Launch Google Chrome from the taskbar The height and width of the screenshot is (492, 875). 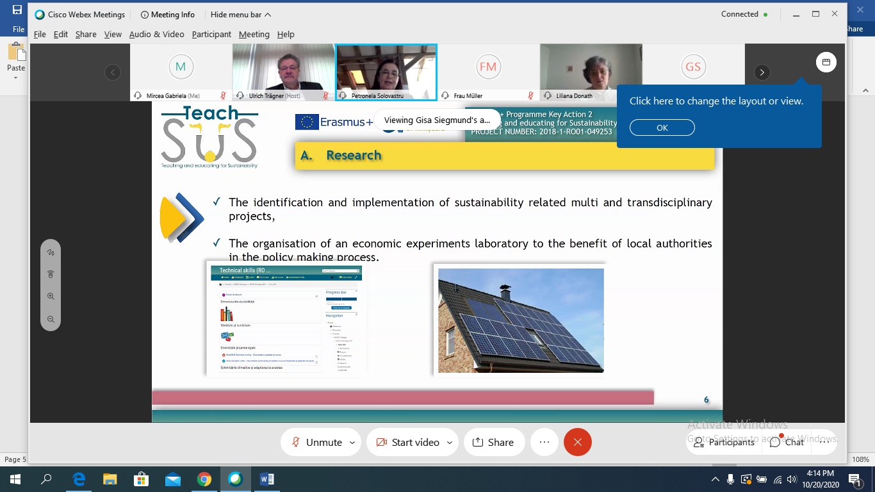point(204,479)
